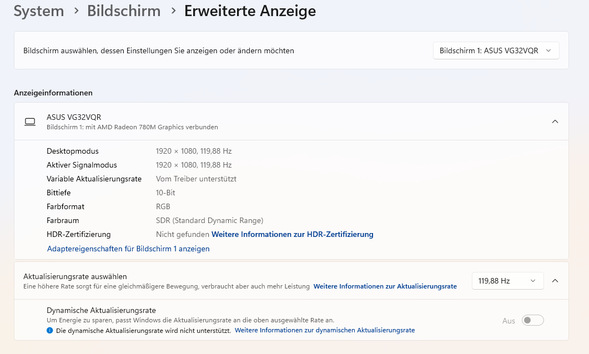589x354 pixels.
Task: Click the Erweiterte Anzeige page title
Action: pos(250,11)
